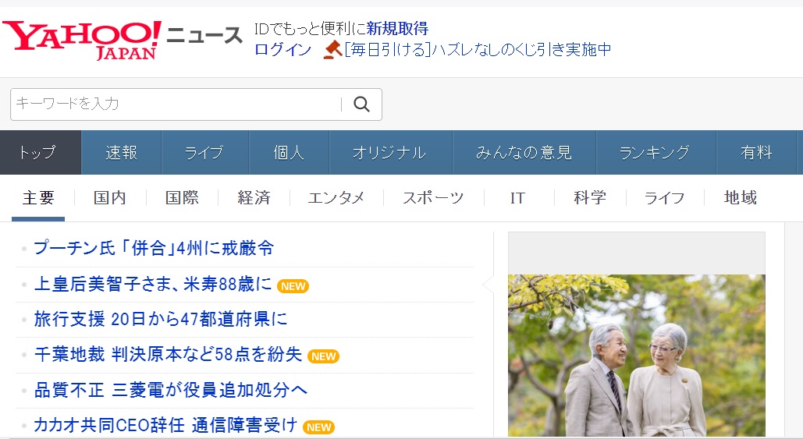Select the 速報 navigation tab

[122, 153]
